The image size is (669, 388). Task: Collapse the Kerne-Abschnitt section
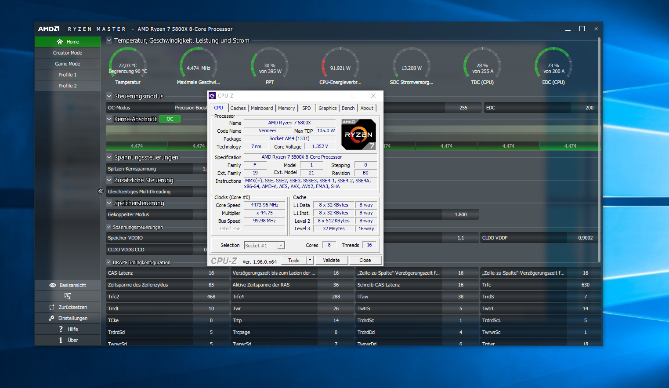[109, 119]
